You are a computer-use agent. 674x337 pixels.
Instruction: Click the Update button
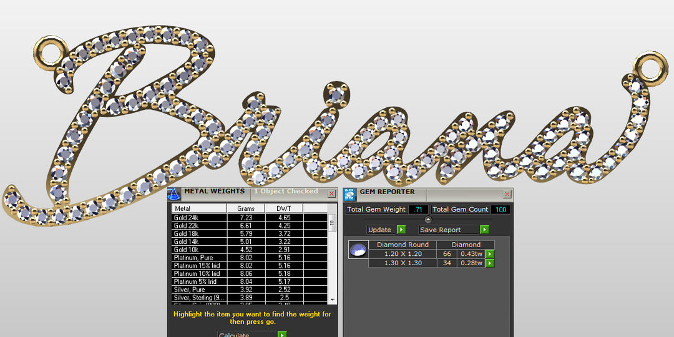tap(381, 230)
